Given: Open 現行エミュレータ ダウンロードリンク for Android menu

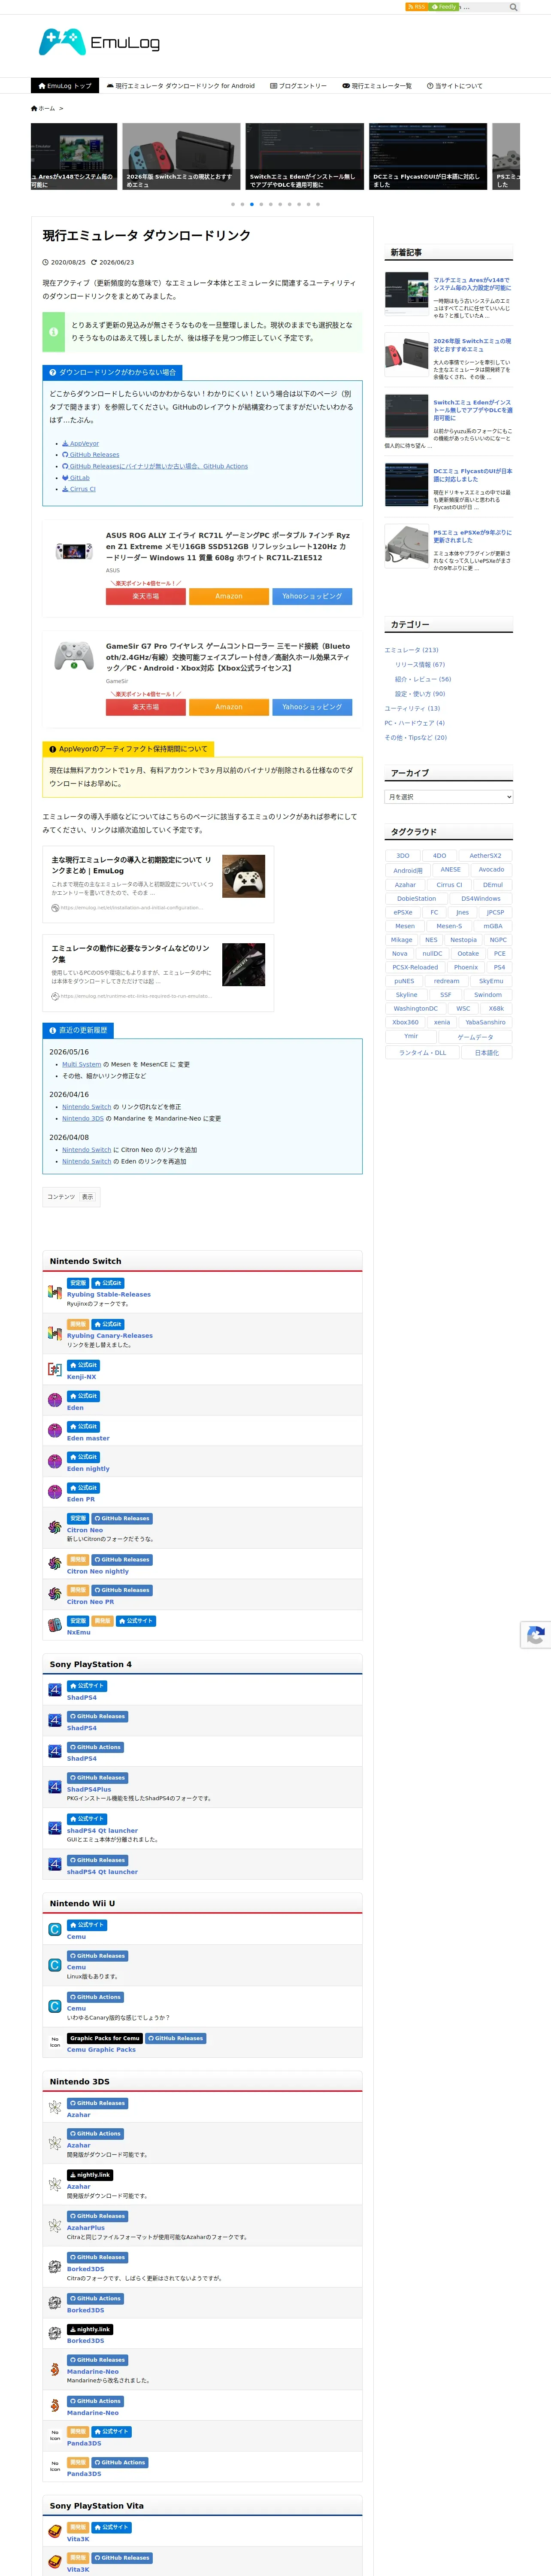Looking at the screenshot, I should pos(181,86).
